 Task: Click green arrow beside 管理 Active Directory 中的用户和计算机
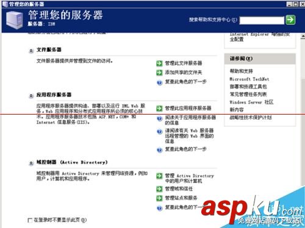(159, 176)
